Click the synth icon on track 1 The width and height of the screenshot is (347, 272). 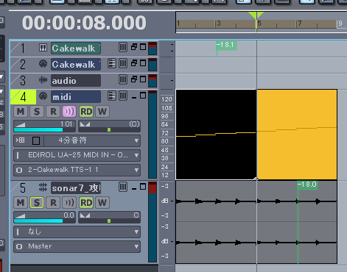(43, 48)
